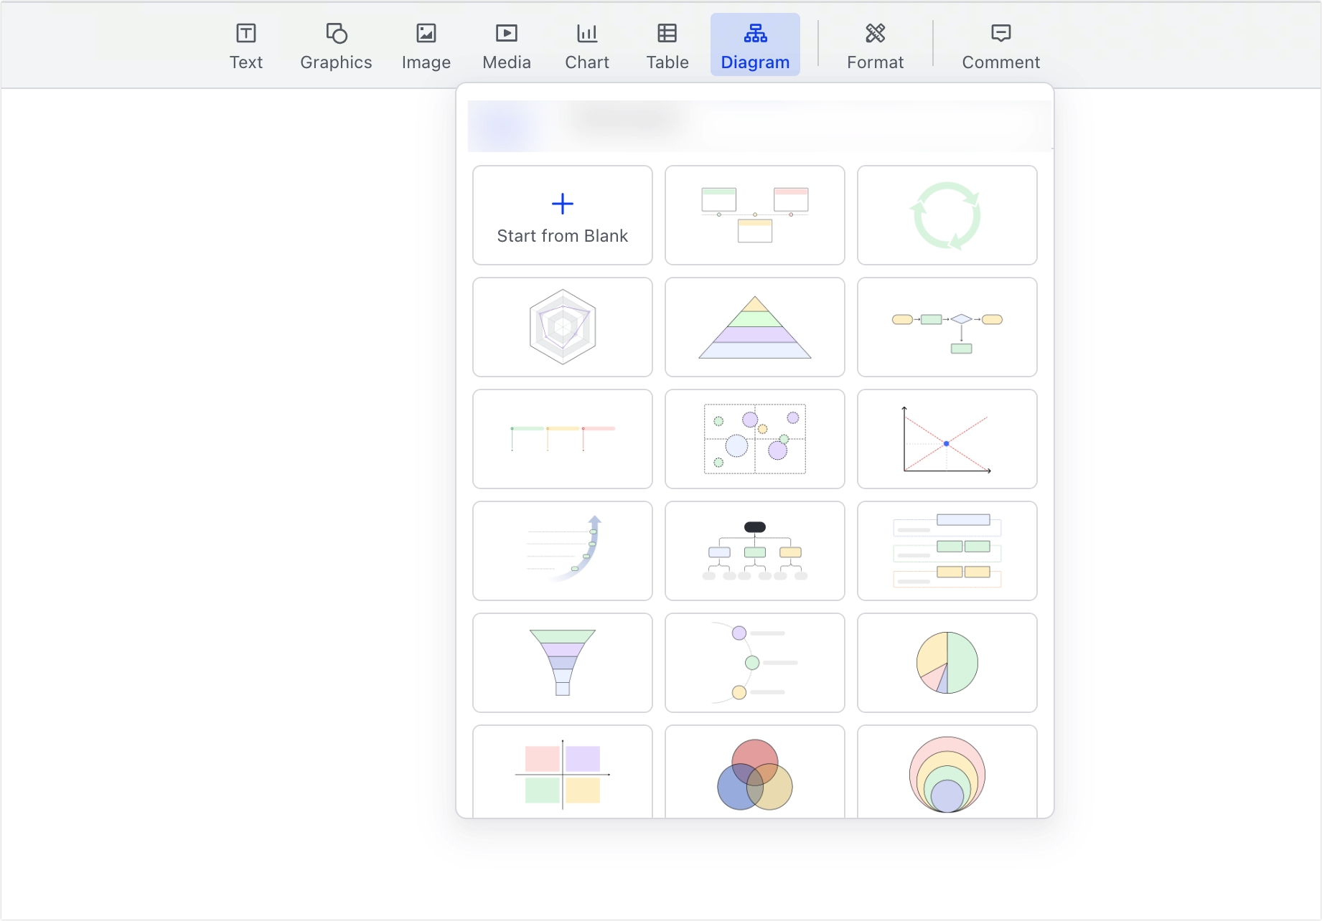
Task: Select the green-yellow-red horizontal timeline template
Action: (x=563, y=439)
